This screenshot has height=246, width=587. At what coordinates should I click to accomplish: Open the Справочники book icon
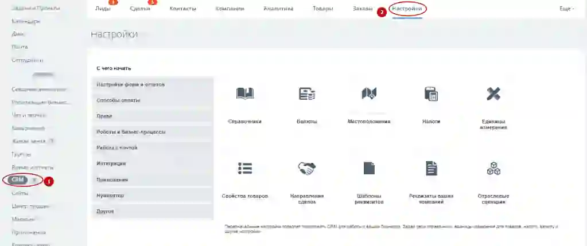[245, 93]
